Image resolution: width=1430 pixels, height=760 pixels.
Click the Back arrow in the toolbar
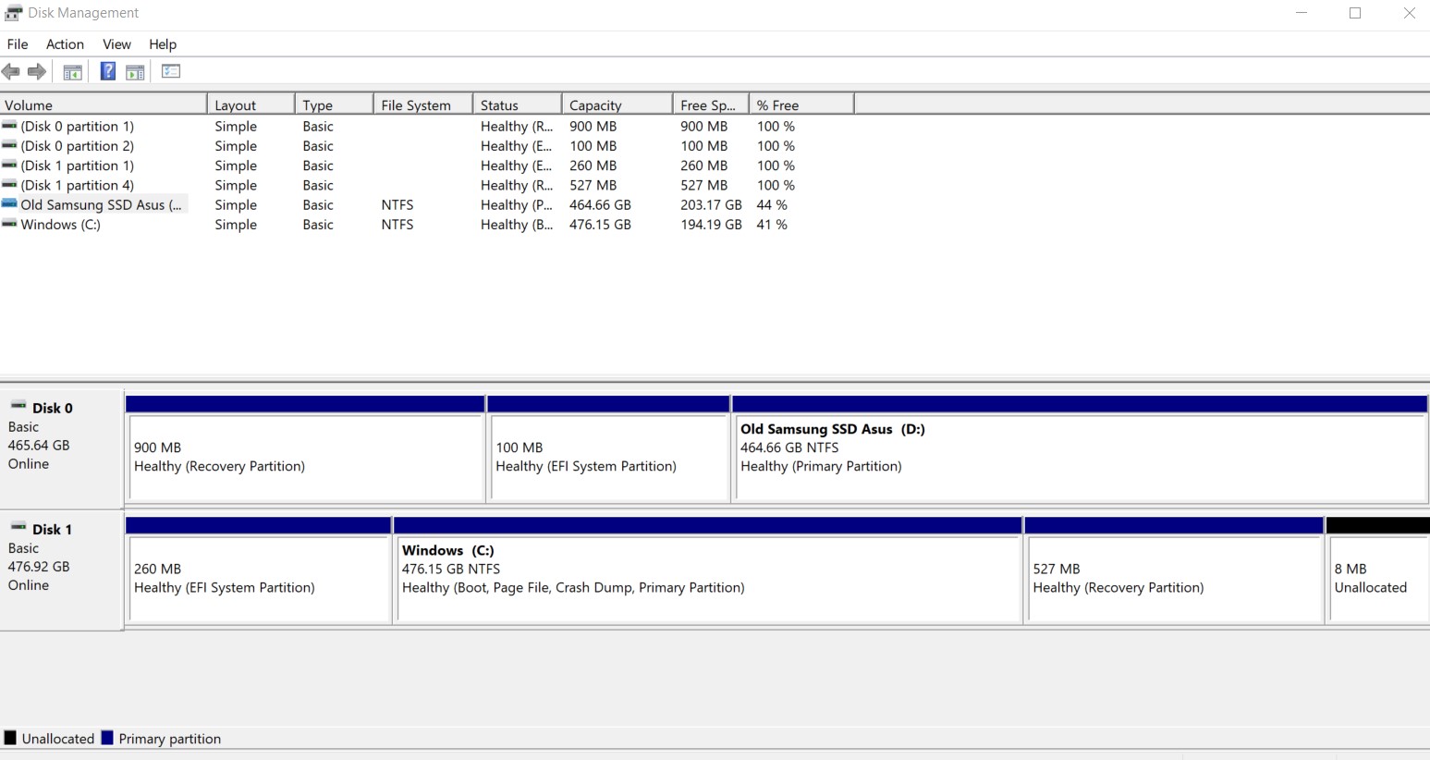coord(11,72)
